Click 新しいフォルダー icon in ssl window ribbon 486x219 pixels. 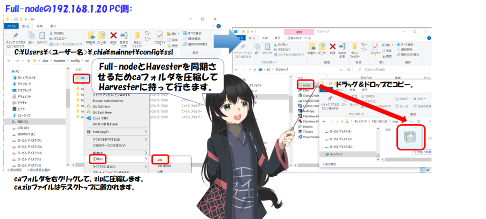(x=138, y=35)
